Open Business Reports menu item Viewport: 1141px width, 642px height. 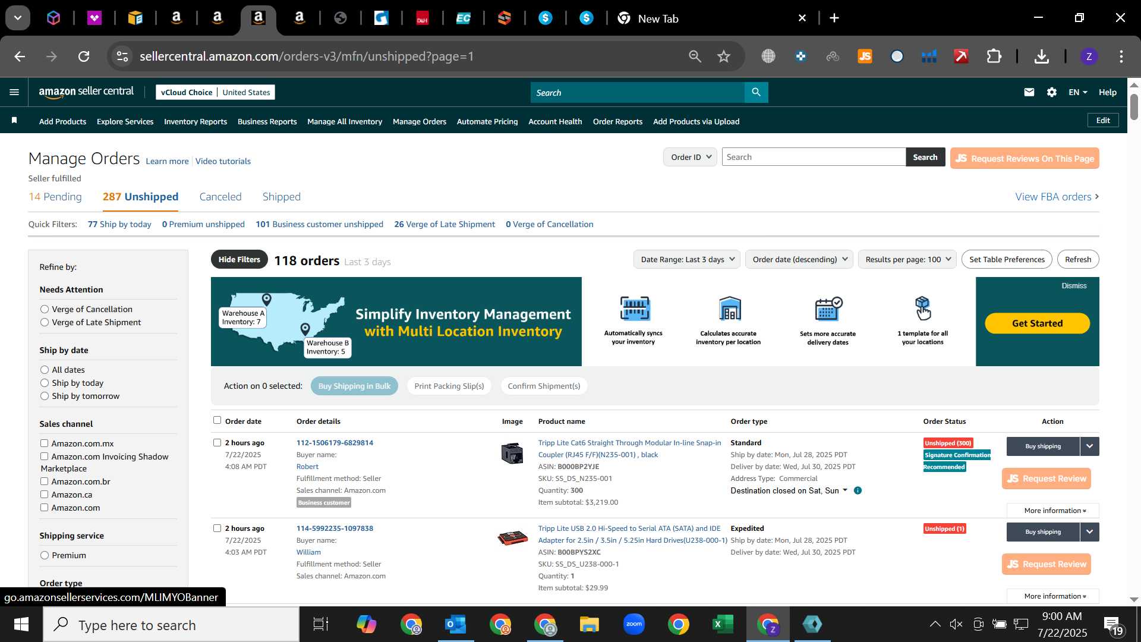[267, 121]
